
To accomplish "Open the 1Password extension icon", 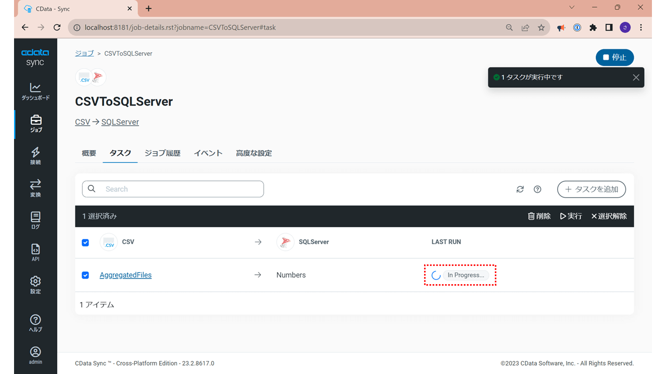I will click(577, 28).
